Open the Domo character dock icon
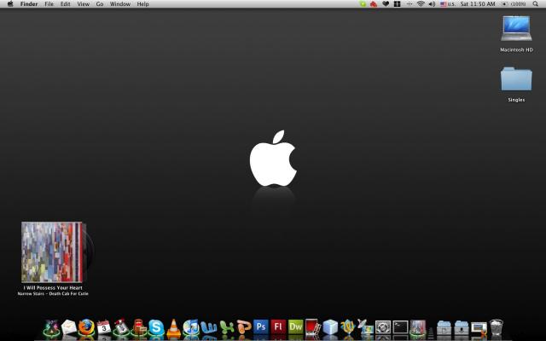 coord(138,327)
